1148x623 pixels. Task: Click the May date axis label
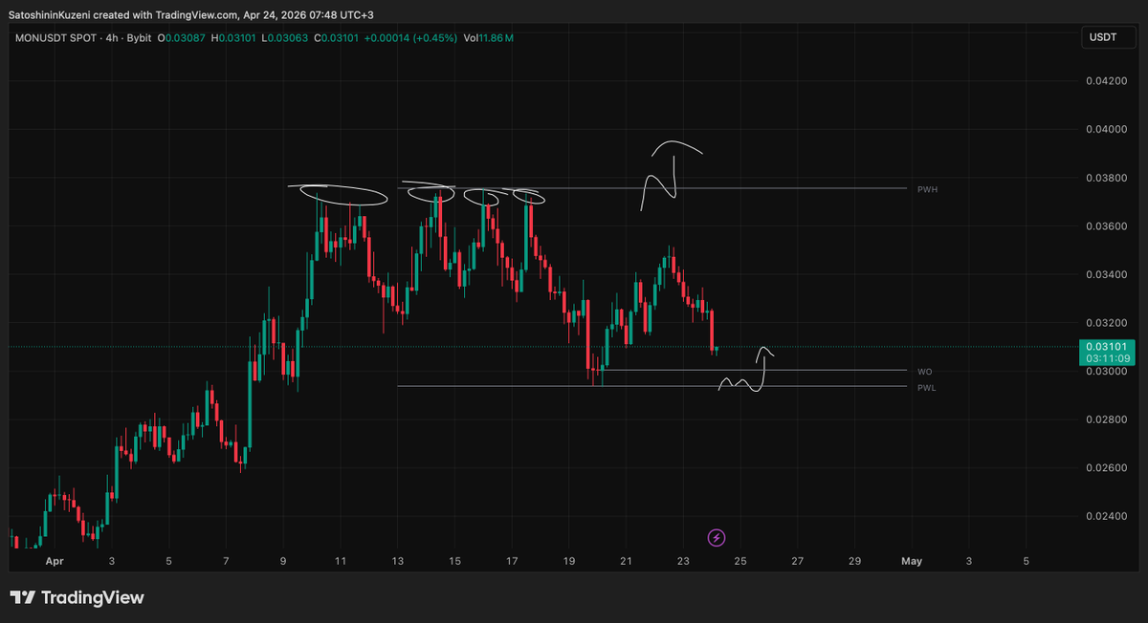912,561
